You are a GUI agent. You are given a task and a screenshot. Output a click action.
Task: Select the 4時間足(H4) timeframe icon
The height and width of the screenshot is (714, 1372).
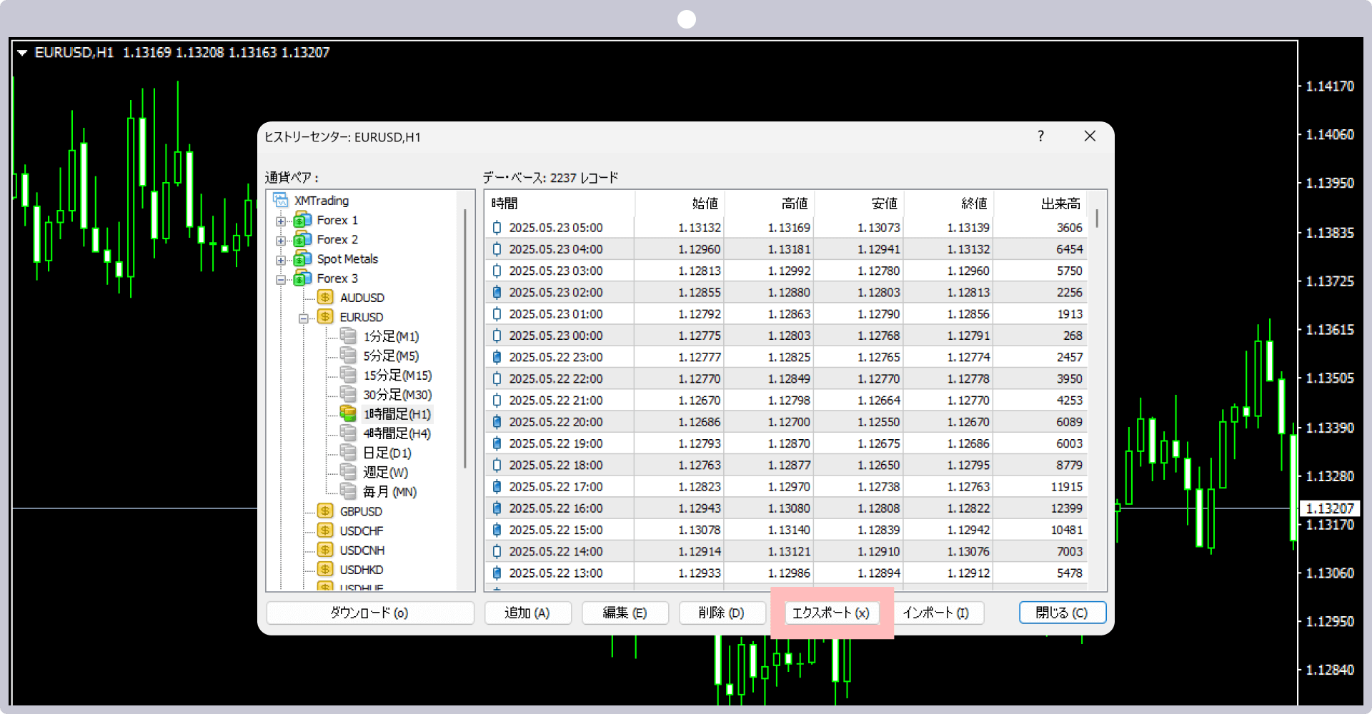coord(348,433)
